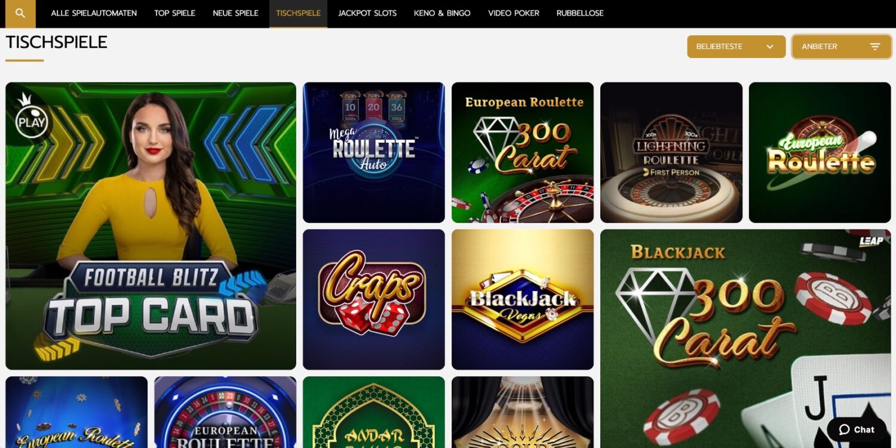Open the Craps game tile
Viewport: 896px width, 448px height.
(374, 299)
